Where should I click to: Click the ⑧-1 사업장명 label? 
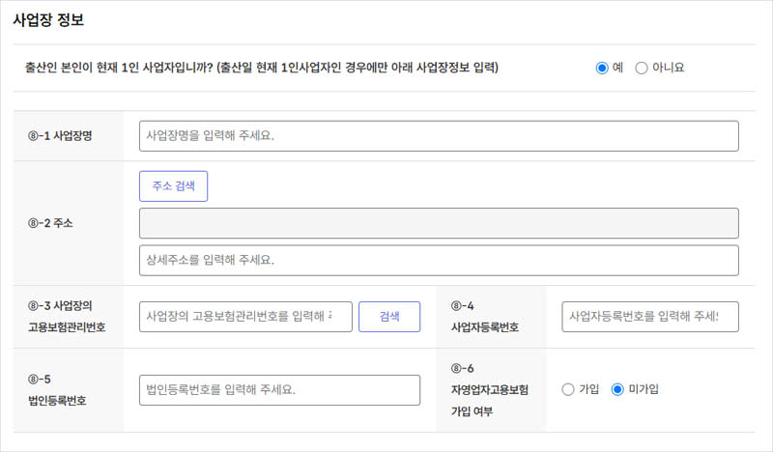(60, 136)
